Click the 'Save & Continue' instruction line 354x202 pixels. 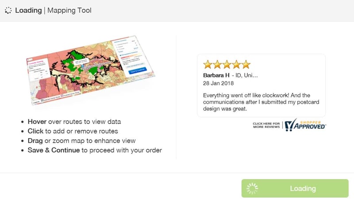click(x=94, y=150)
